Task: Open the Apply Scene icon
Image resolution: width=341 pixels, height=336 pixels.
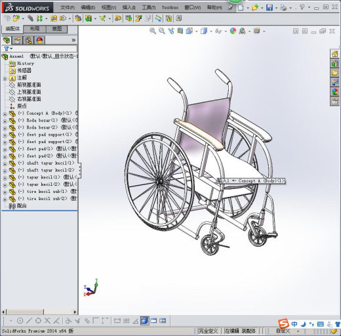Action: tap(242, 31)
